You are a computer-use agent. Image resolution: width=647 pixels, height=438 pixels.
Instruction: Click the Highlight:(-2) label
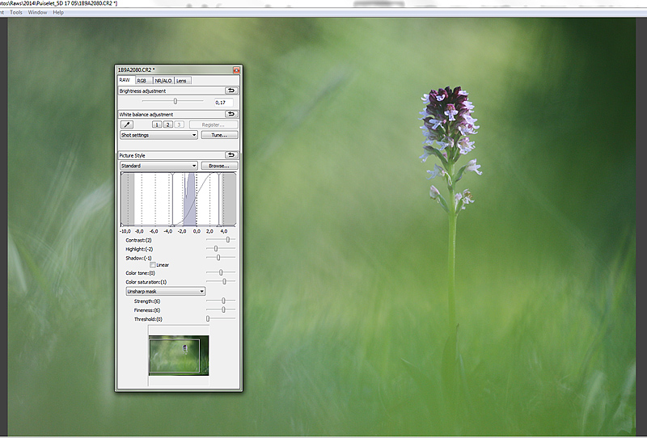tap(139, 249)
